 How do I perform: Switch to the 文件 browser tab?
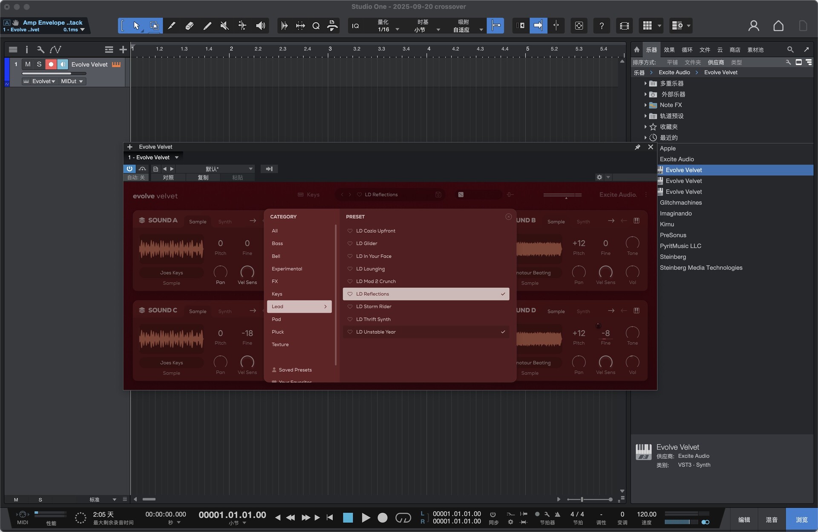click(705, 50)
